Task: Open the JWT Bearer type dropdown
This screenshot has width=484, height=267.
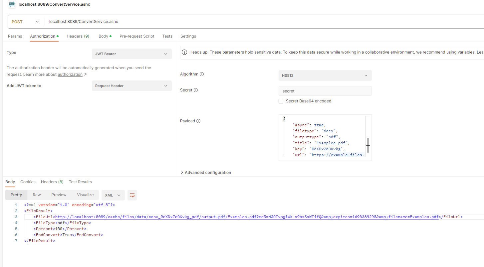Action: pos(132,54)
